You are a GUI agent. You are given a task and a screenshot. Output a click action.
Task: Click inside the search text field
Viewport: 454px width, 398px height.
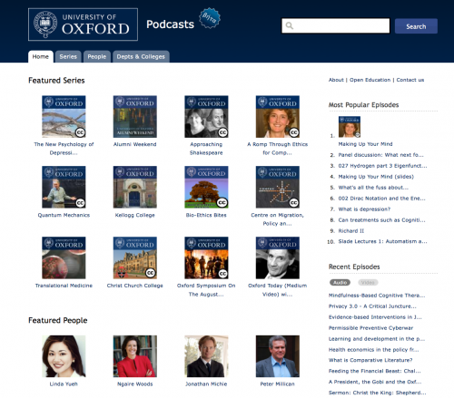(335, 26)
